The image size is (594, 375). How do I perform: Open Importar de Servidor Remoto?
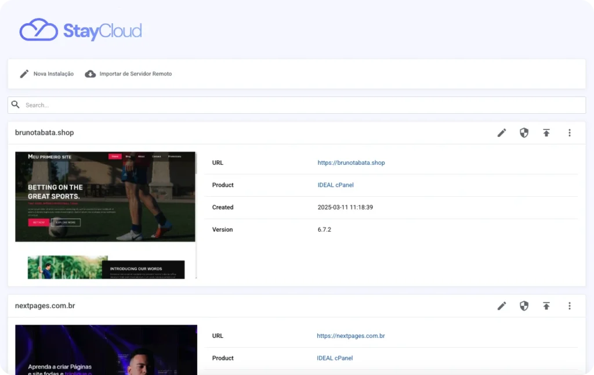click(x=136, y=74)
